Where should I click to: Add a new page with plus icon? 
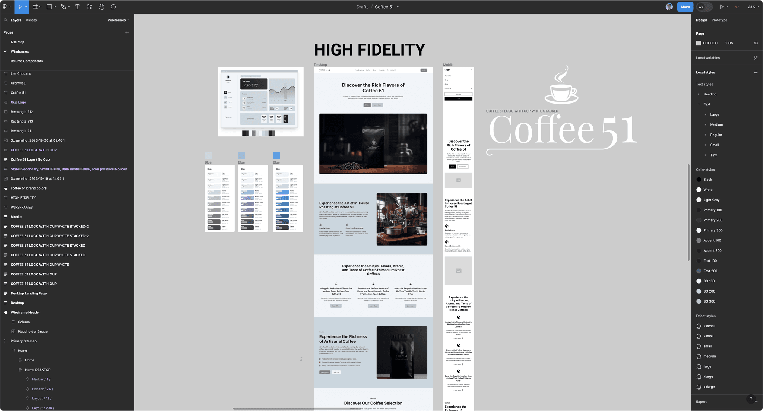tap(127, 32)
